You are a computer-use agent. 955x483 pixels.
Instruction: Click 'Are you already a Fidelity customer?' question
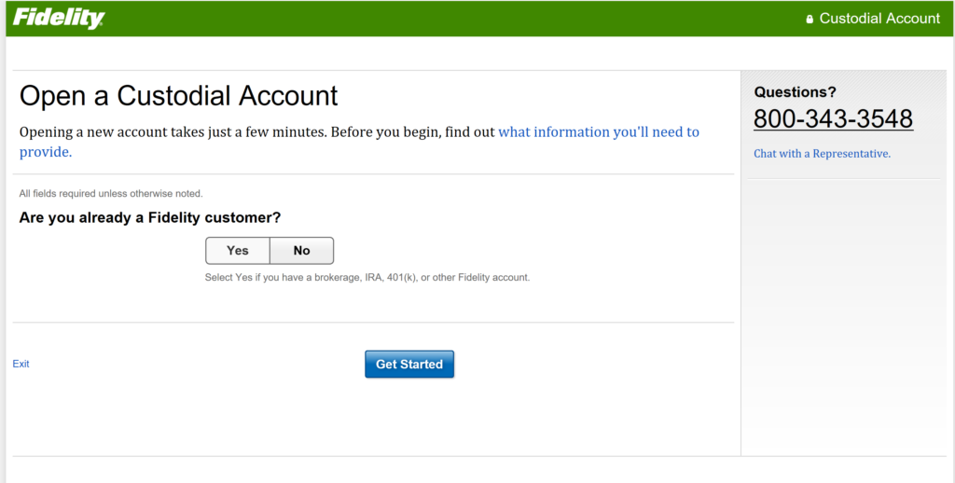(150, 217)
